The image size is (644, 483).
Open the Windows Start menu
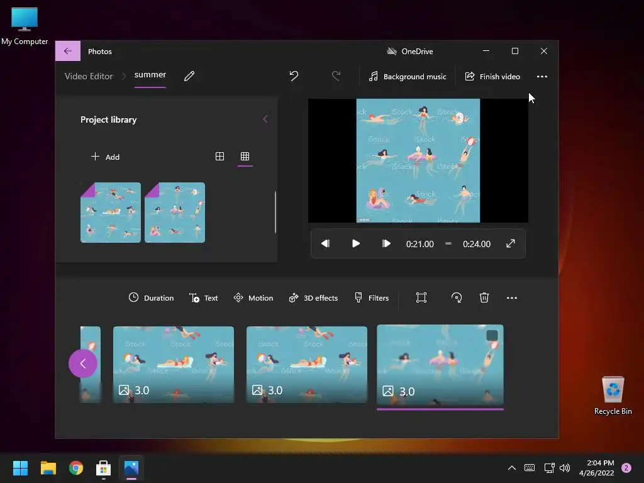[x=20, y=468]
